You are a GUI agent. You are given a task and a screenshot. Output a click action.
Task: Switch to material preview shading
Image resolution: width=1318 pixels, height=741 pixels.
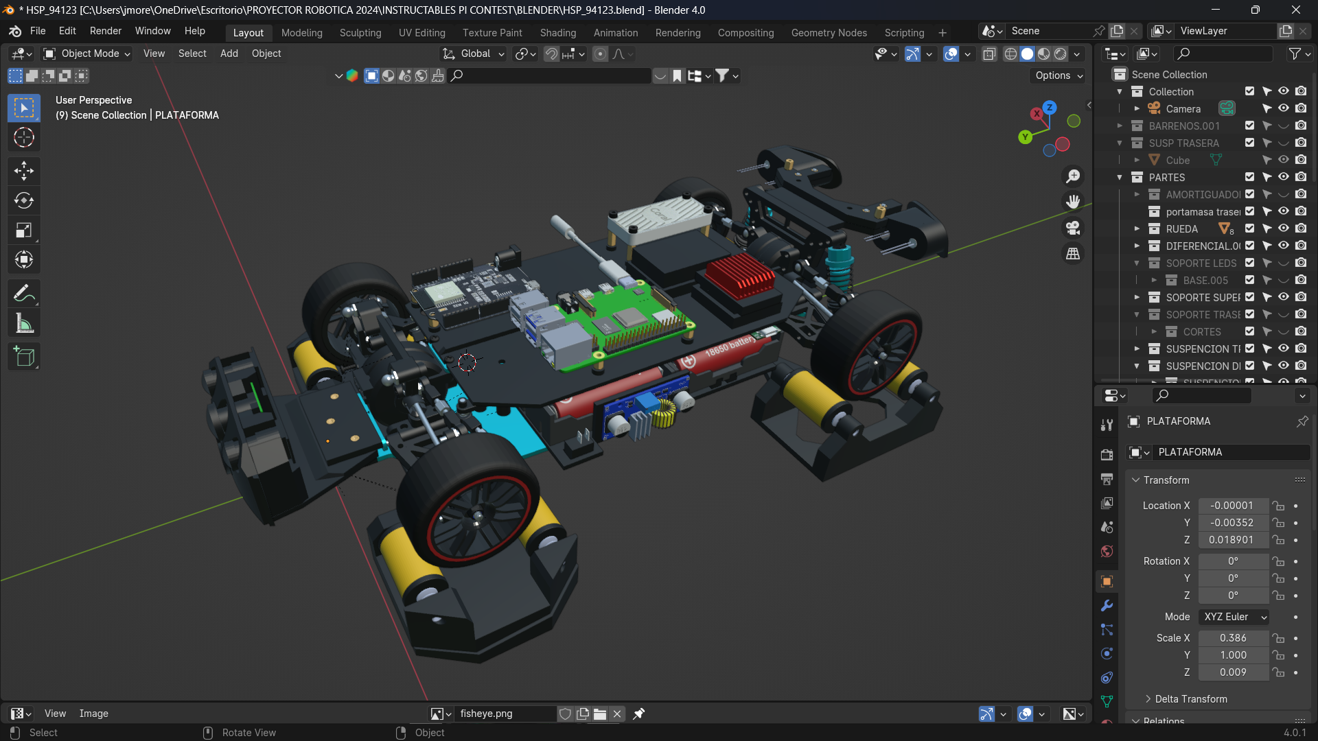click(1044, 54)
